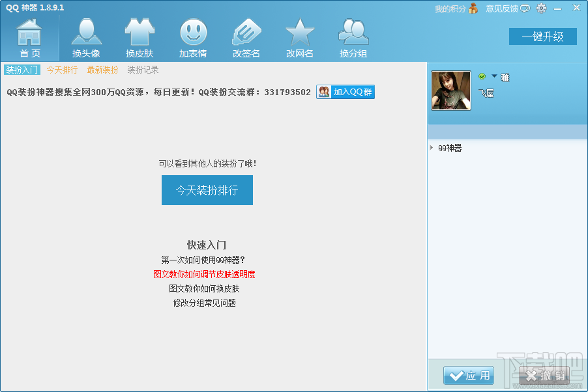Minimize the QQ神器 window
588x392 pixels.
[x=558, y=8]
